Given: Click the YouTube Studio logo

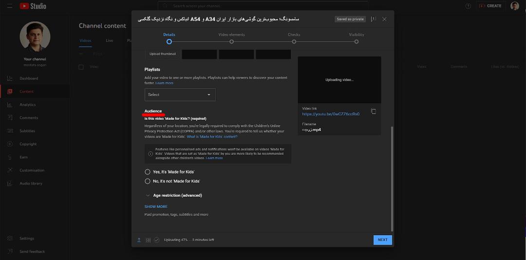Looking at the screenshot, I should pyautogui.click(x=33, y=6).
